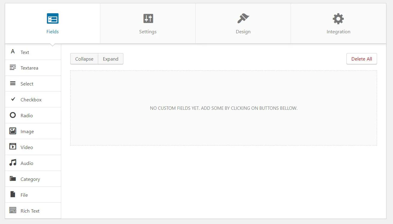Viewport: 393px width, 224px height.
Task: Add a Checkbox field
Action: [33, 100]
